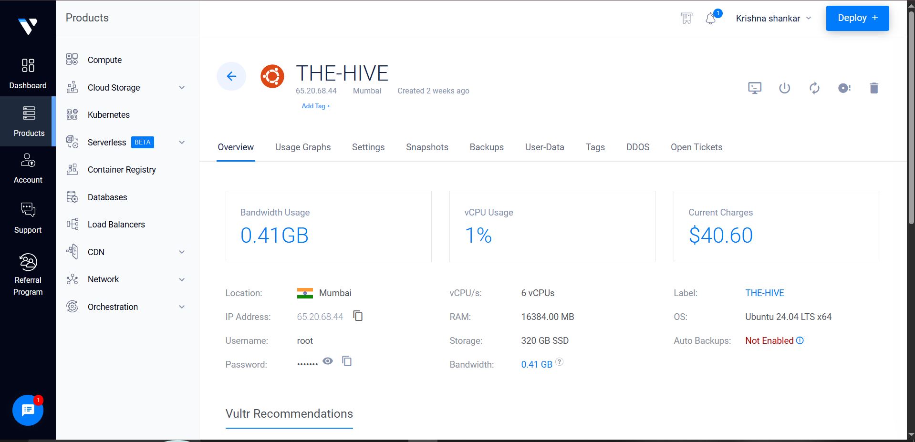Screen dimensions: 915x442
Task: Click Add Tag + under server name
Action: click(315, 106)
